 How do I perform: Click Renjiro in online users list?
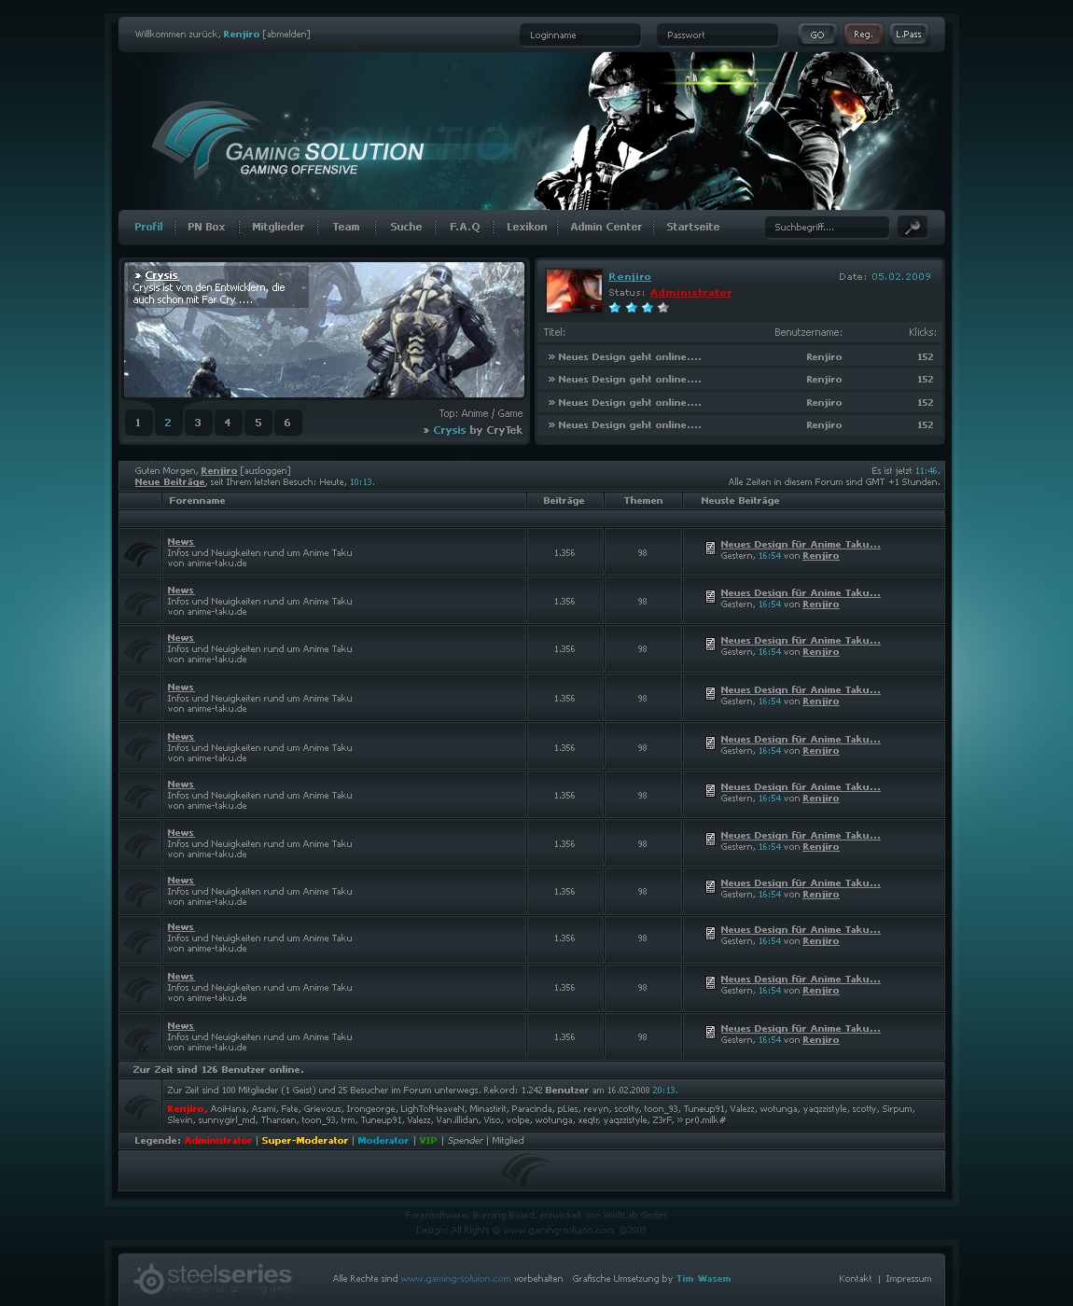click(187, 1109)
